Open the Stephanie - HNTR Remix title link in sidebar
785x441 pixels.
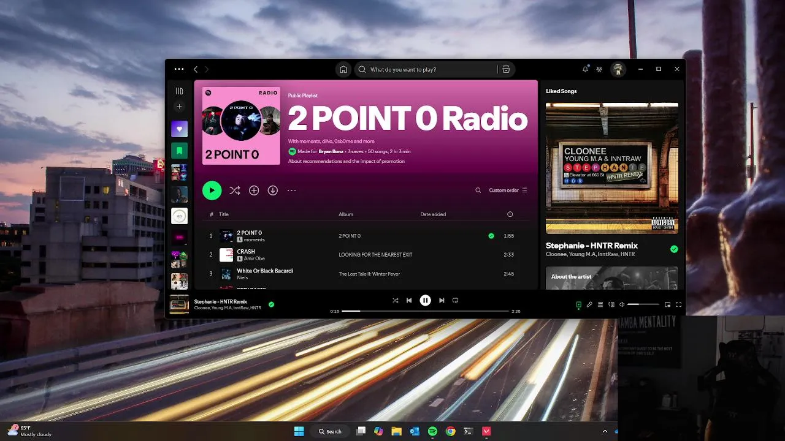click(592, 246)
